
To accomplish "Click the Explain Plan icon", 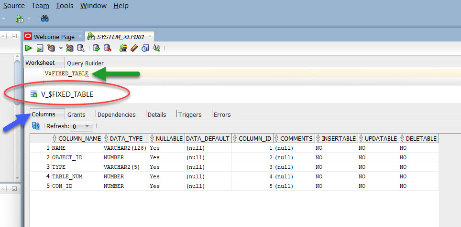I will tap(51, 48).
